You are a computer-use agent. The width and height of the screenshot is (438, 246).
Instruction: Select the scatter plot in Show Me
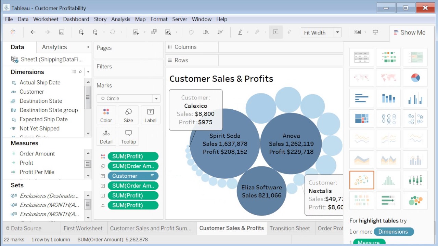[362, 180]
